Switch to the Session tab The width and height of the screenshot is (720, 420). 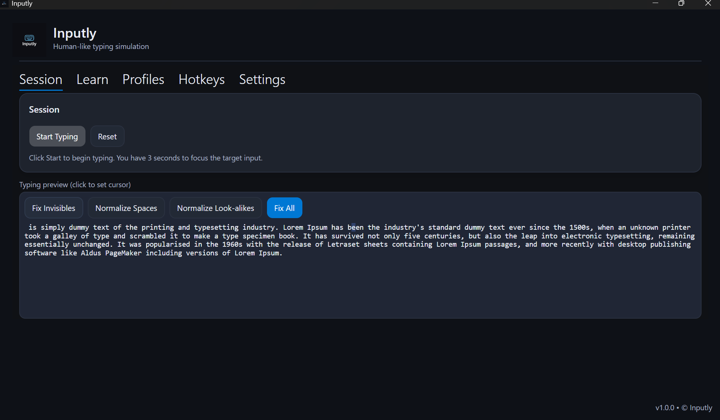pos(41,79)
